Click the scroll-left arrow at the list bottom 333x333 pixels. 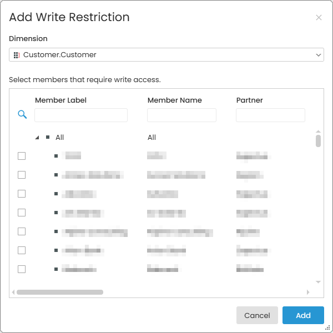13,292
